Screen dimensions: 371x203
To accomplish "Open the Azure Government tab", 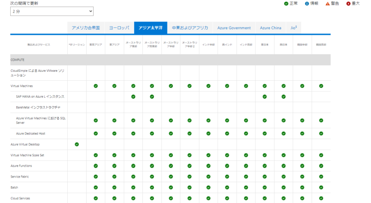I will [x=234, y=28].
